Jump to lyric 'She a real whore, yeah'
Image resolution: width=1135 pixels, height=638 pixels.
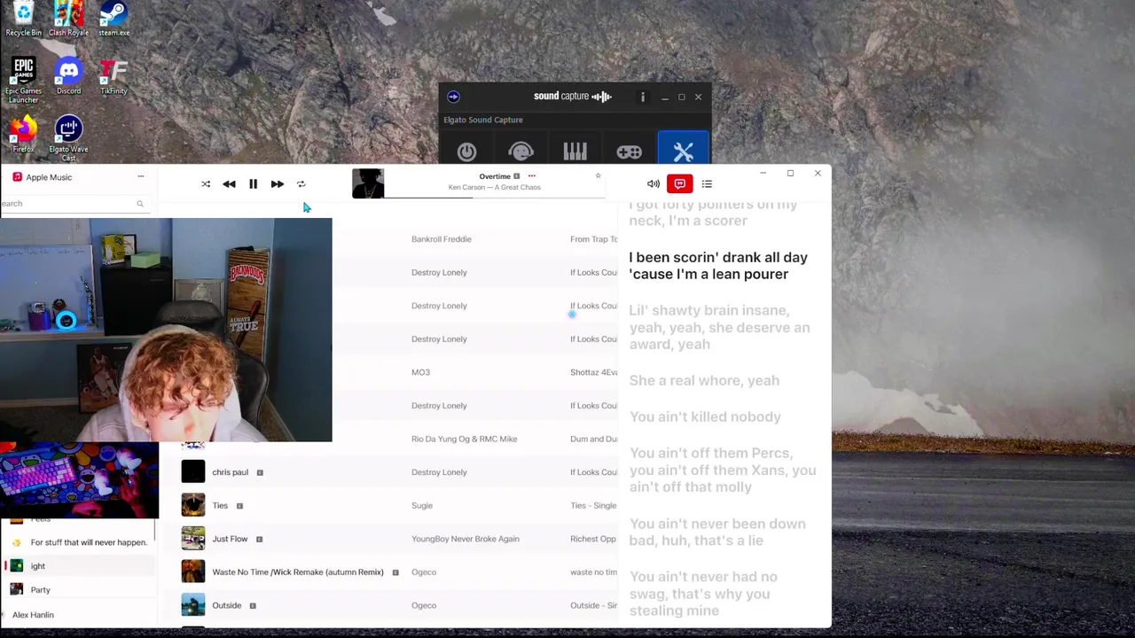pyautogui.click(x=704, y=381)
